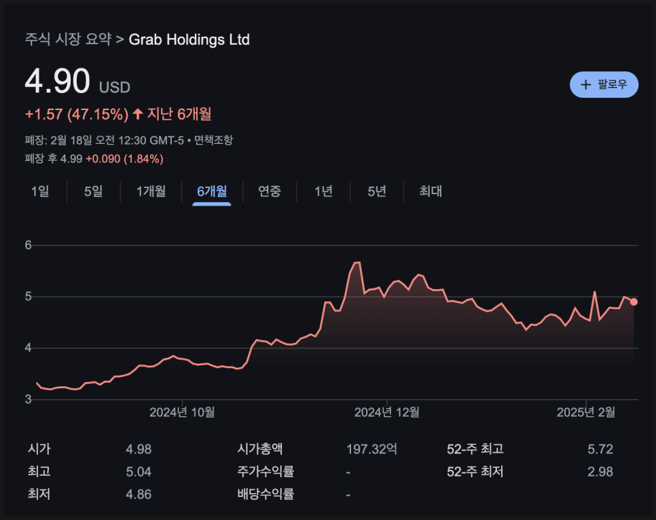Click the 52-주 최저 label
The width and height of the screenshot is (656, 520).
tap(475, 472)
